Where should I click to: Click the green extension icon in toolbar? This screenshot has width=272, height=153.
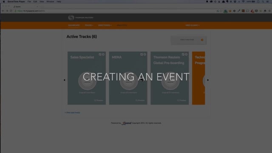tap(226, 11)
